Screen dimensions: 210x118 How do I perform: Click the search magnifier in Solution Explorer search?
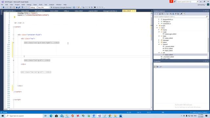(207, 17)
